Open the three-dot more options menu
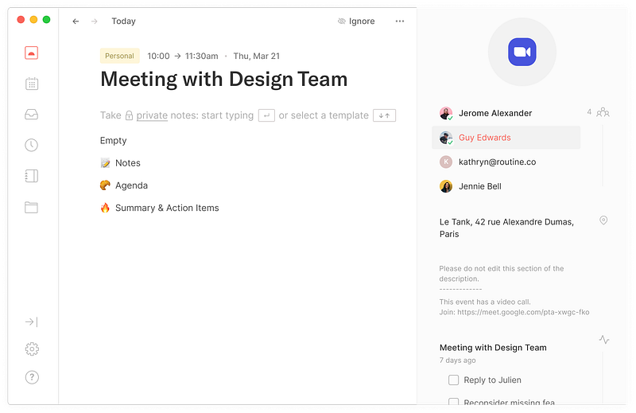The width and height of the screenshot is (636, 413). click(400, 21)
